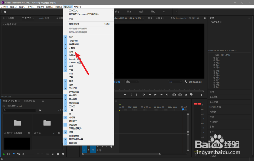254x161 pixels.
Task: Toggle 基本图形 panel menu entry
Action: click(89, 95)
